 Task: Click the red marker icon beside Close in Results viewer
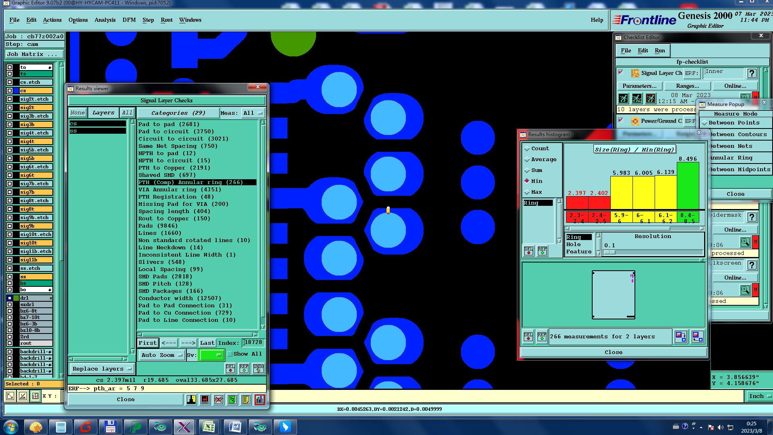[x=205, y=400]
